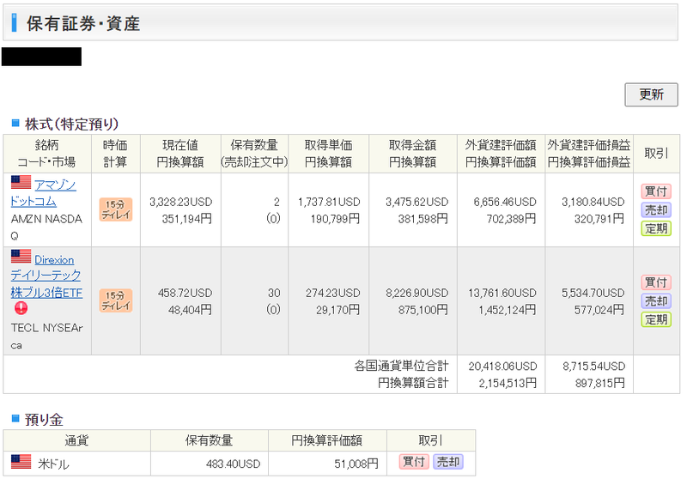
Task: Click the 15分ディレイ badge in AMZN row
Action: coord(116,209)
